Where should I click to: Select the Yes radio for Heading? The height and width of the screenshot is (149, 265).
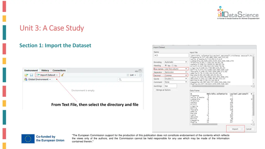pos(166,66)
